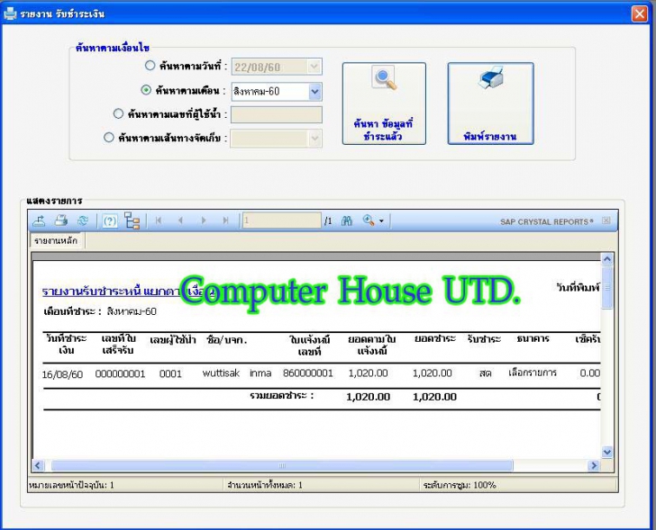Click รวมยอดชำระ total label
The width and height of the screenshot is (656, 530).
pyautogui.click(x=281, y=396)
